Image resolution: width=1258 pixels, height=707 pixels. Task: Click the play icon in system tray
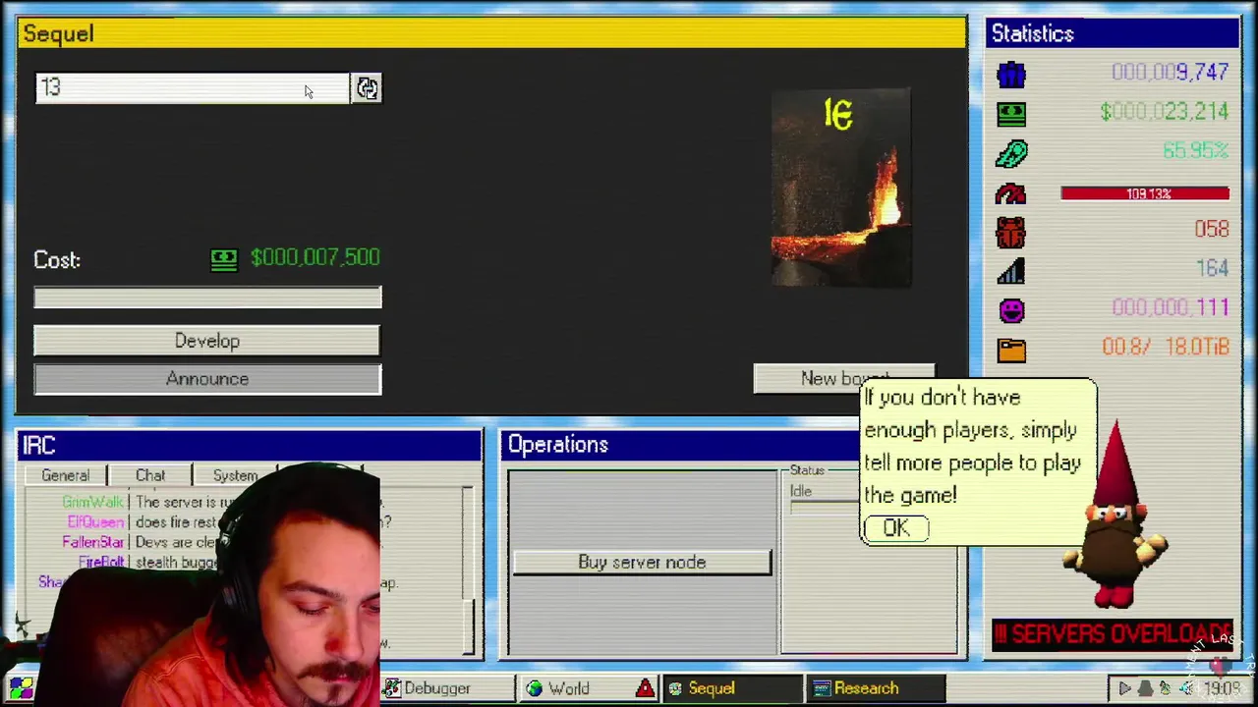point(1124,688)
